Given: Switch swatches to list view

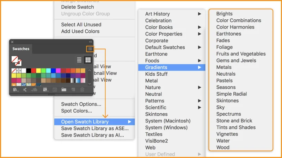Looking at the screenshot, I should click(79, 60).
